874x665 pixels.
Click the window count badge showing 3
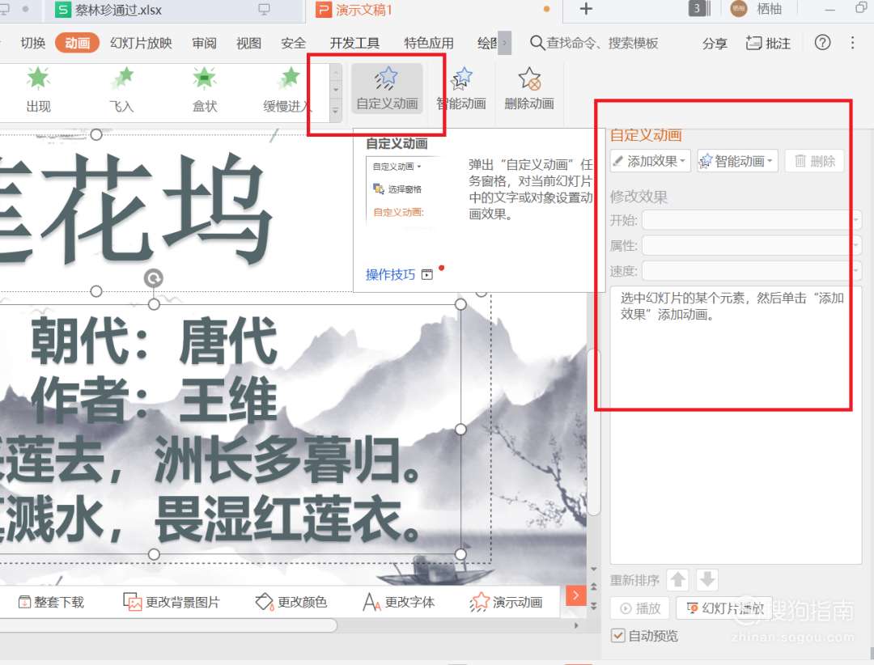click(697, 9)
